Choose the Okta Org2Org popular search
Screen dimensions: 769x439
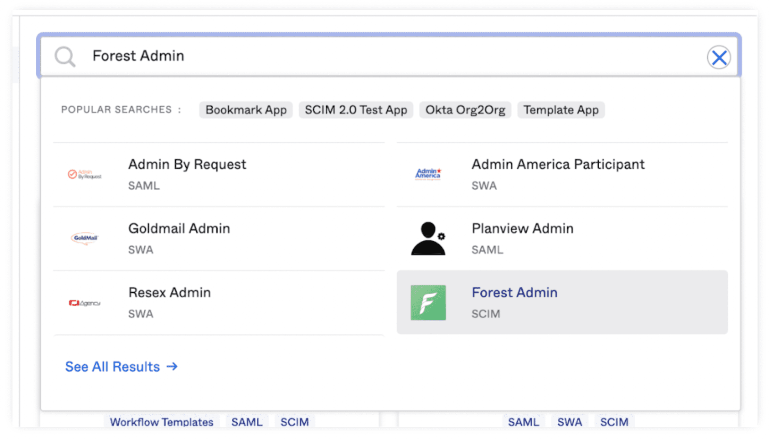465,110
